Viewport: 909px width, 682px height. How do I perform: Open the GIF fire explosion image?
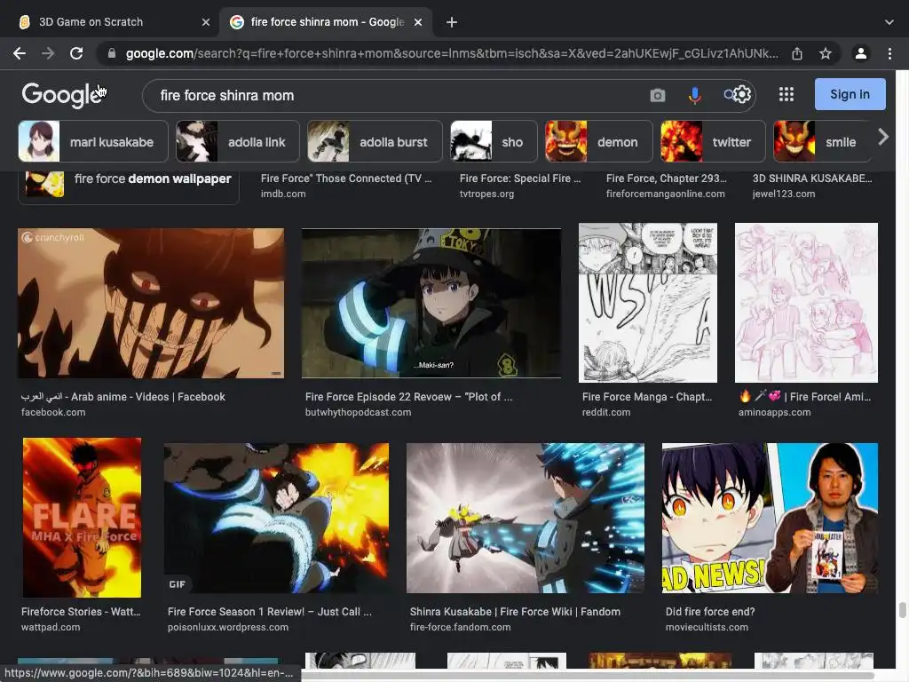click(x=277, y=518)
